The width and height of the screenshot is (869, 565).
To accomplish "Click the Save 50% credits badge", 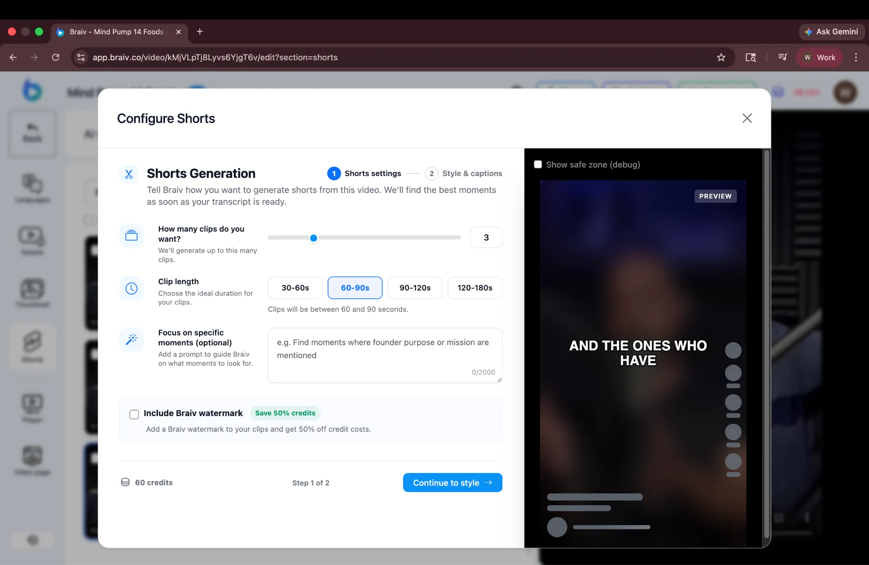I will click(285, 413).
